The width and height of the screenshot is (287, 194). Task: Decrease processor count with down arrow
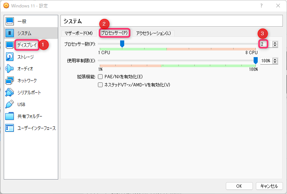(x=275, y=45)
